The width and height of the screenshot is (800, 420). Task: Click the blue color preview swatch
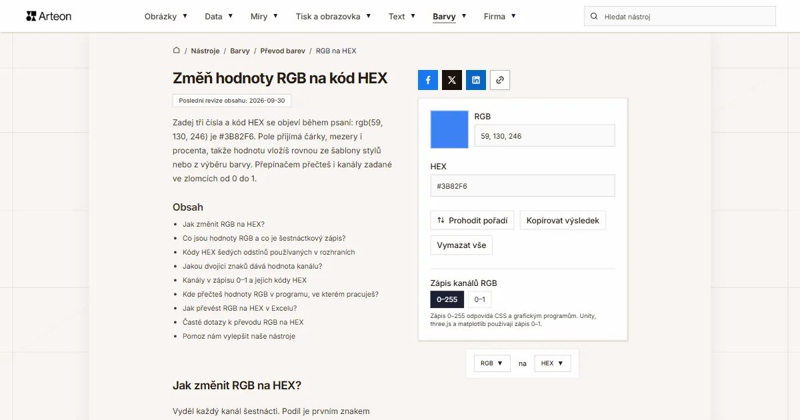[x=449, y=129]
